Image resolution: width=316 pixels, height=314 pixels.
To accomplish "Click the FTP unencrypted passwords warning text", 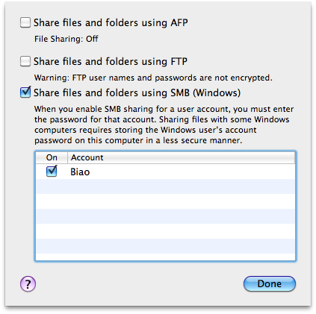I will [153, 78].
